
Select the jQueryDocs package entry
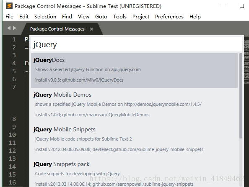(x=134, y=70)
